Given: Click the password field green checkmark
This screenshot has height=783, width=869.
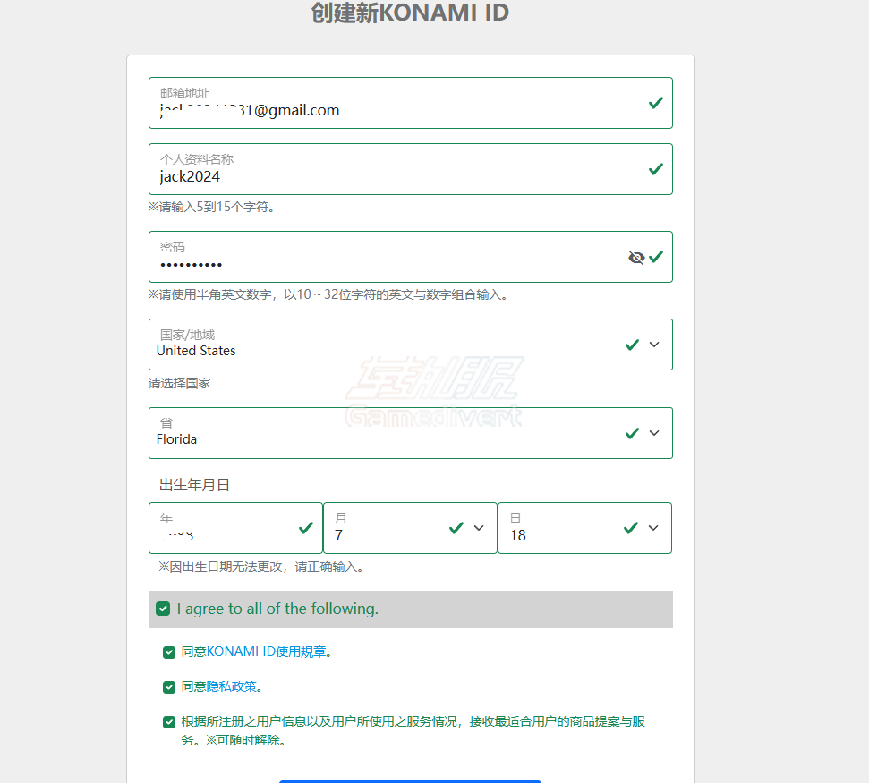Looking at the screenshot, I should click(x=656, y=257).
